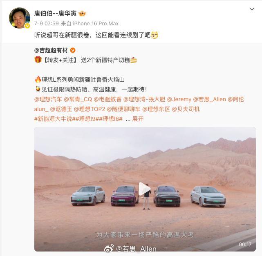Click the doge emoji in the post text

pyautogui.click(x=155, y=35)
